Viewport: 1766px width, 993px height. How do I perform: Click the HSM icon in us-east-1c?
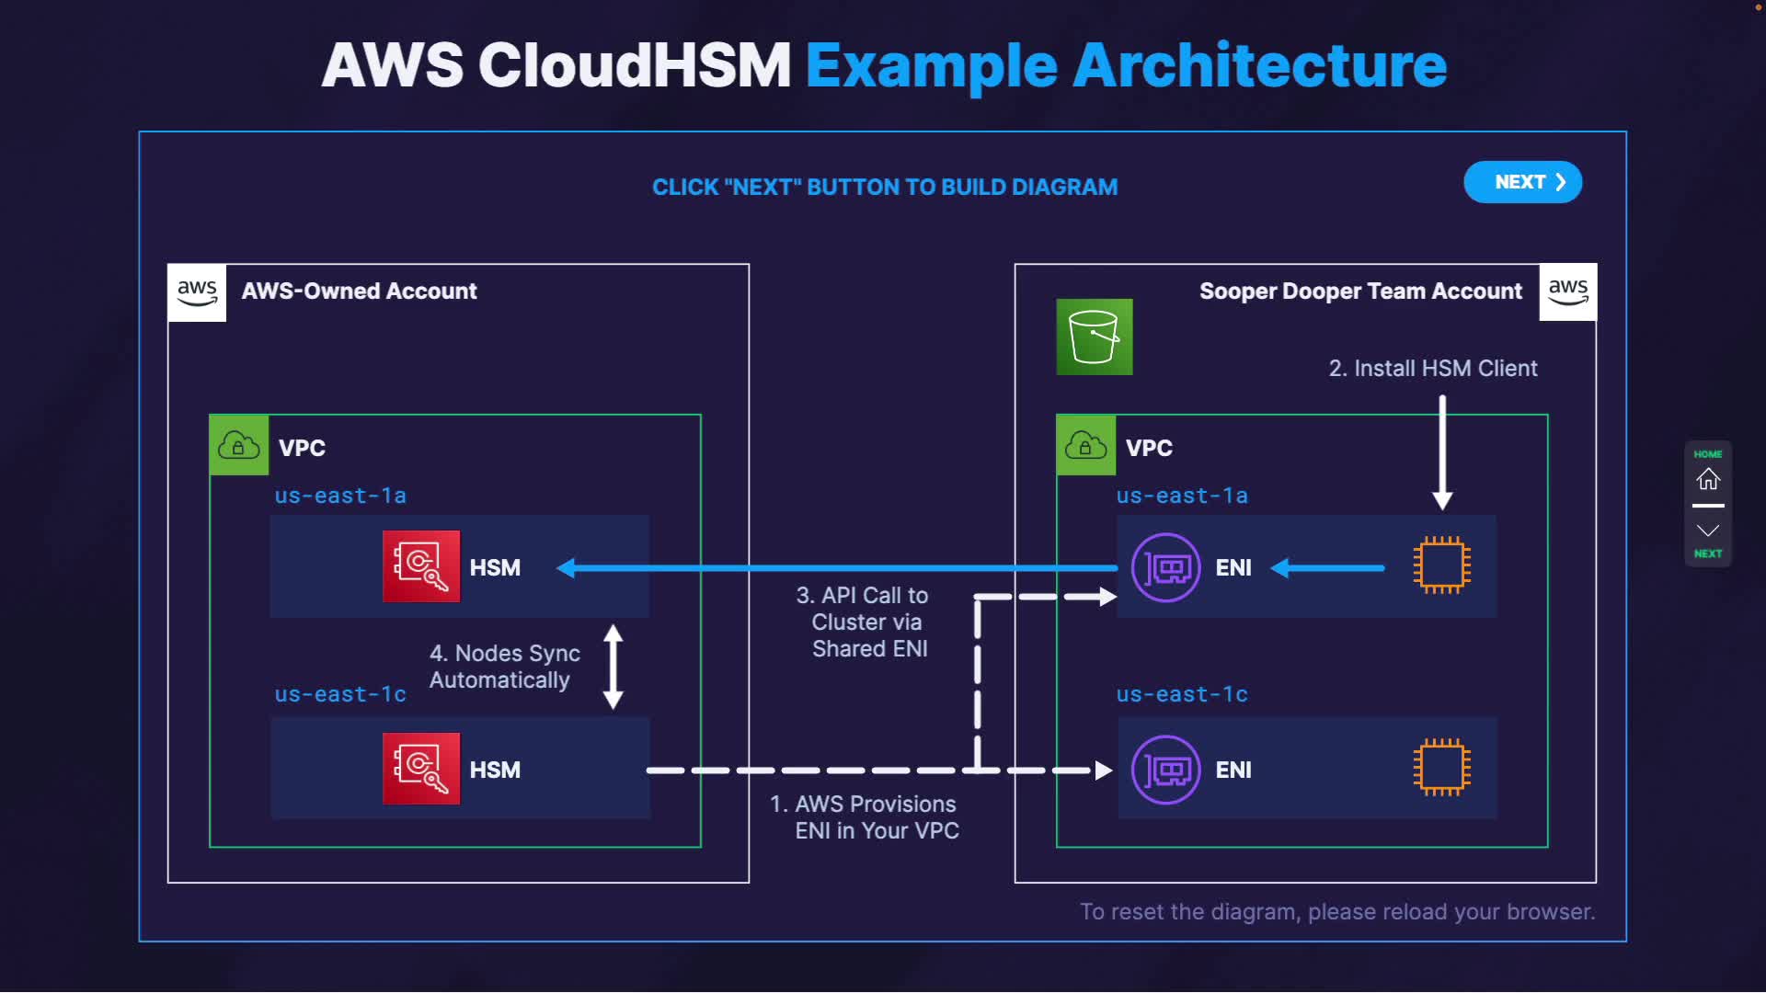pos(421,769)
